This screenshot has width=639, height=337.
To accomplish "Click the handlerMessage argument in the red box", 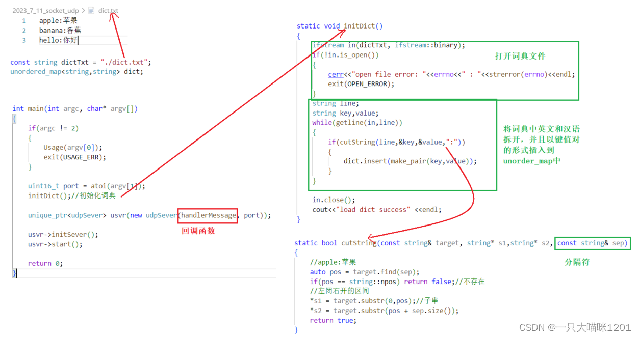I will (208, 215).
